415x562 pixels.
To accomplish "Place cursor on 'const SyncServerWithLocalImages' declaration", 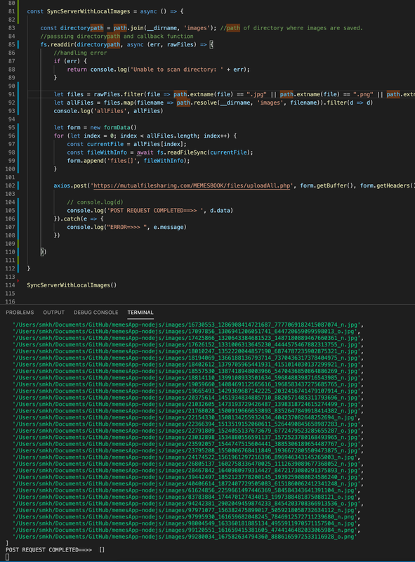I will click(x=79, y=11).
